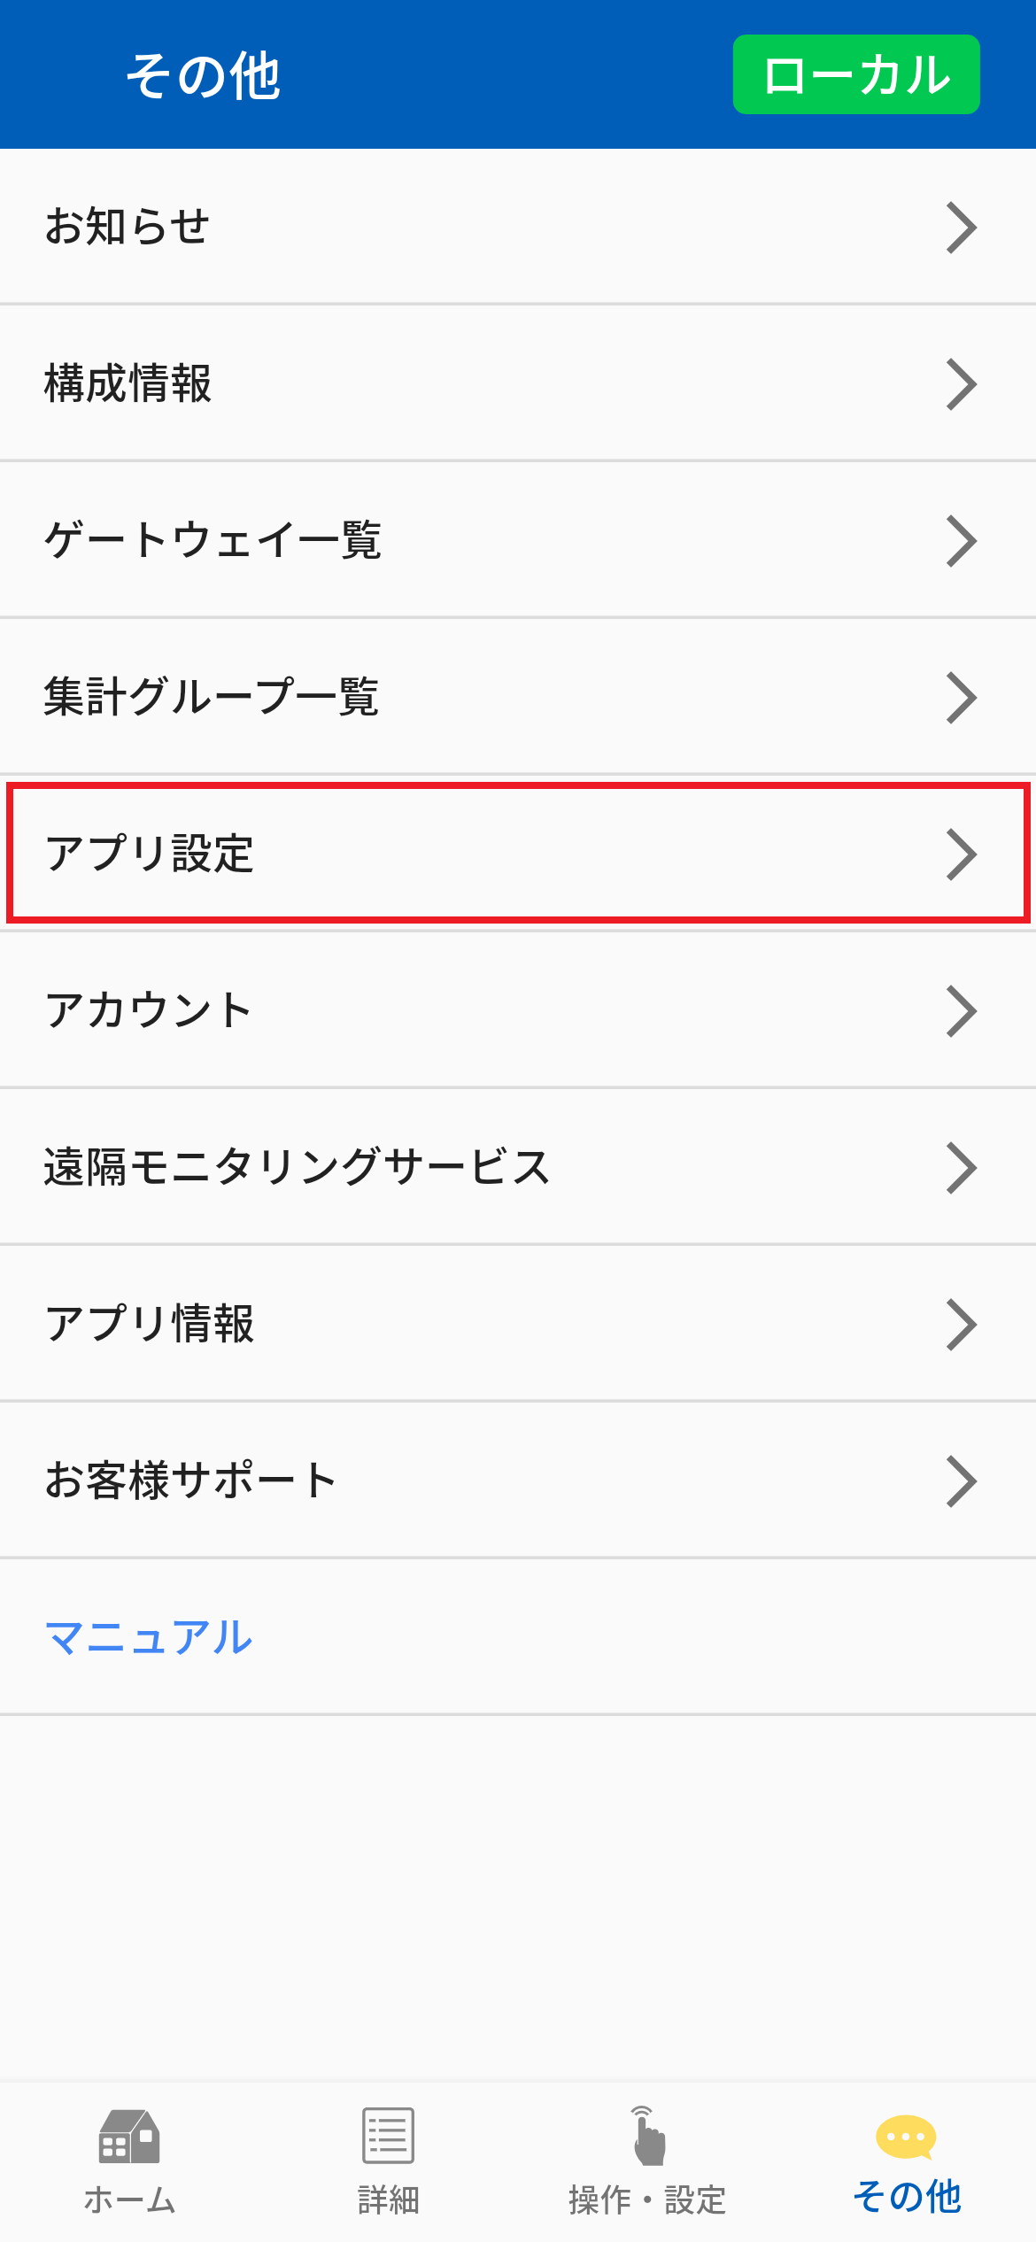Click the chevron for 集計グループ一覧

961,698
